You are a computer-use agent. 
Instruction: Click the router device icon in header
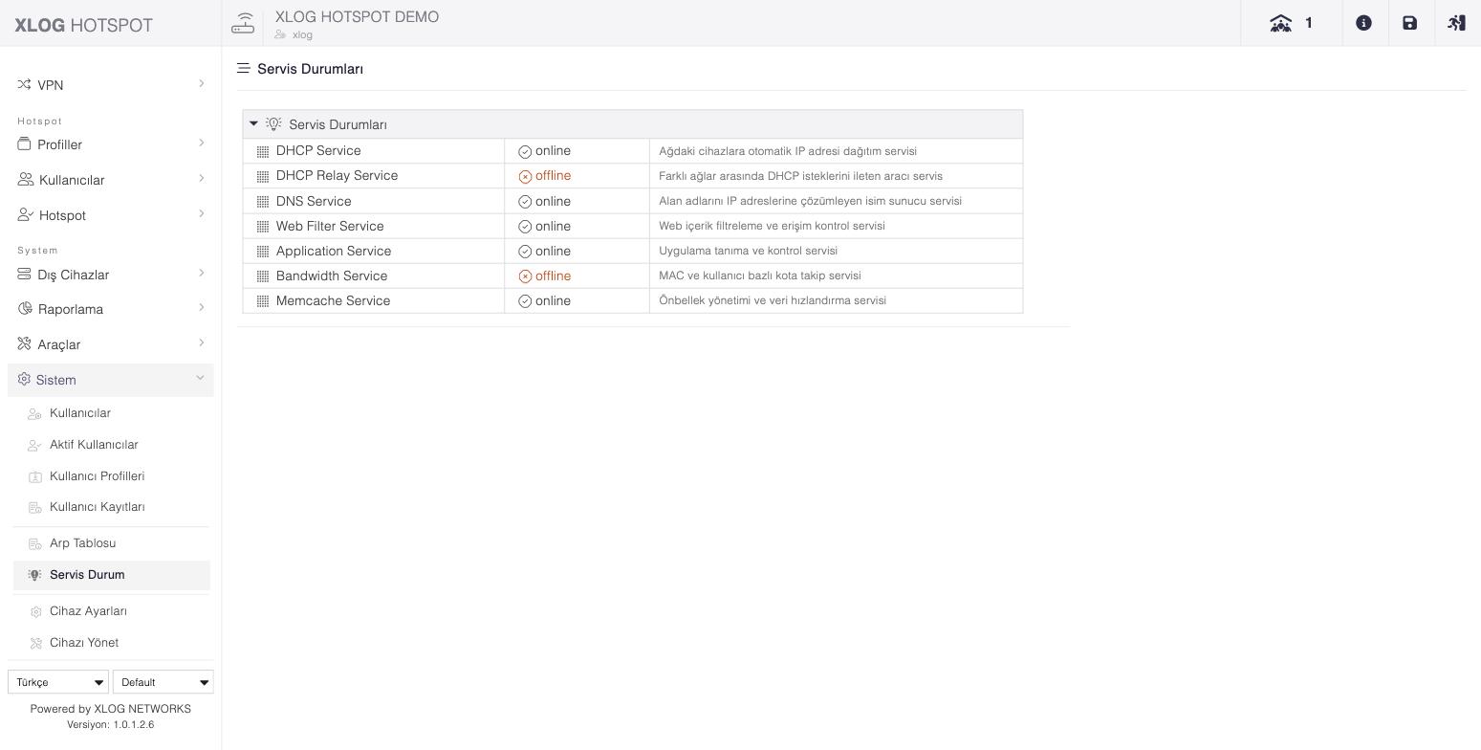243,23
